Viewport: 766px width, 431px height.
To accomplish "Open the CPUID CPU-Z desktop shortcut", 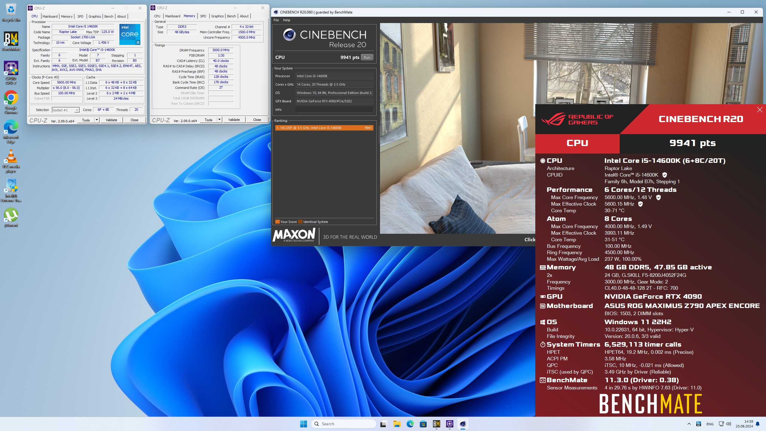I will click(x=11, y=73).
